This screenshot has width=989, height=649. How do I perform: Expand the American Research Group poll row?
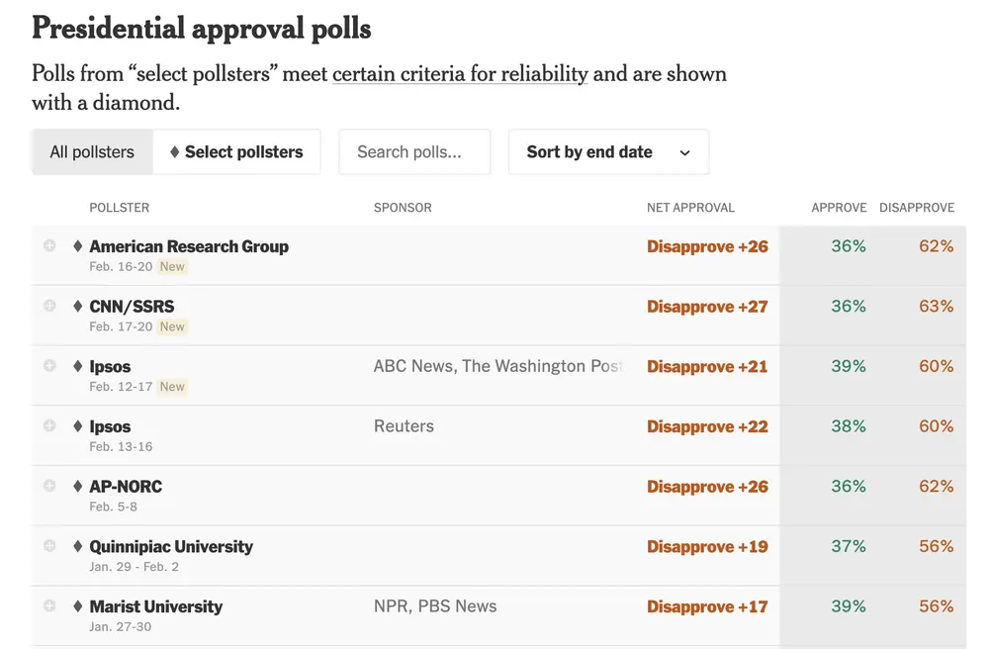tap(49, 245)
